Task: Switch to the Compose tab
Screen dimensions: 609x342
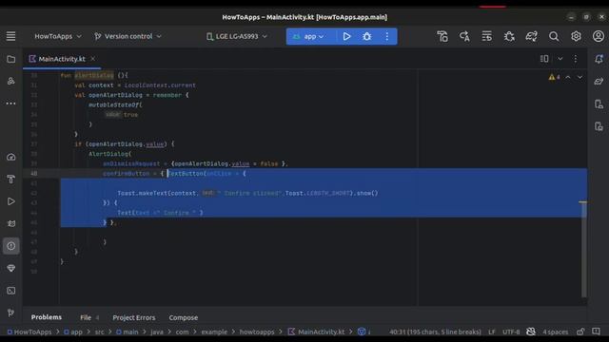Action: (184, 317)
